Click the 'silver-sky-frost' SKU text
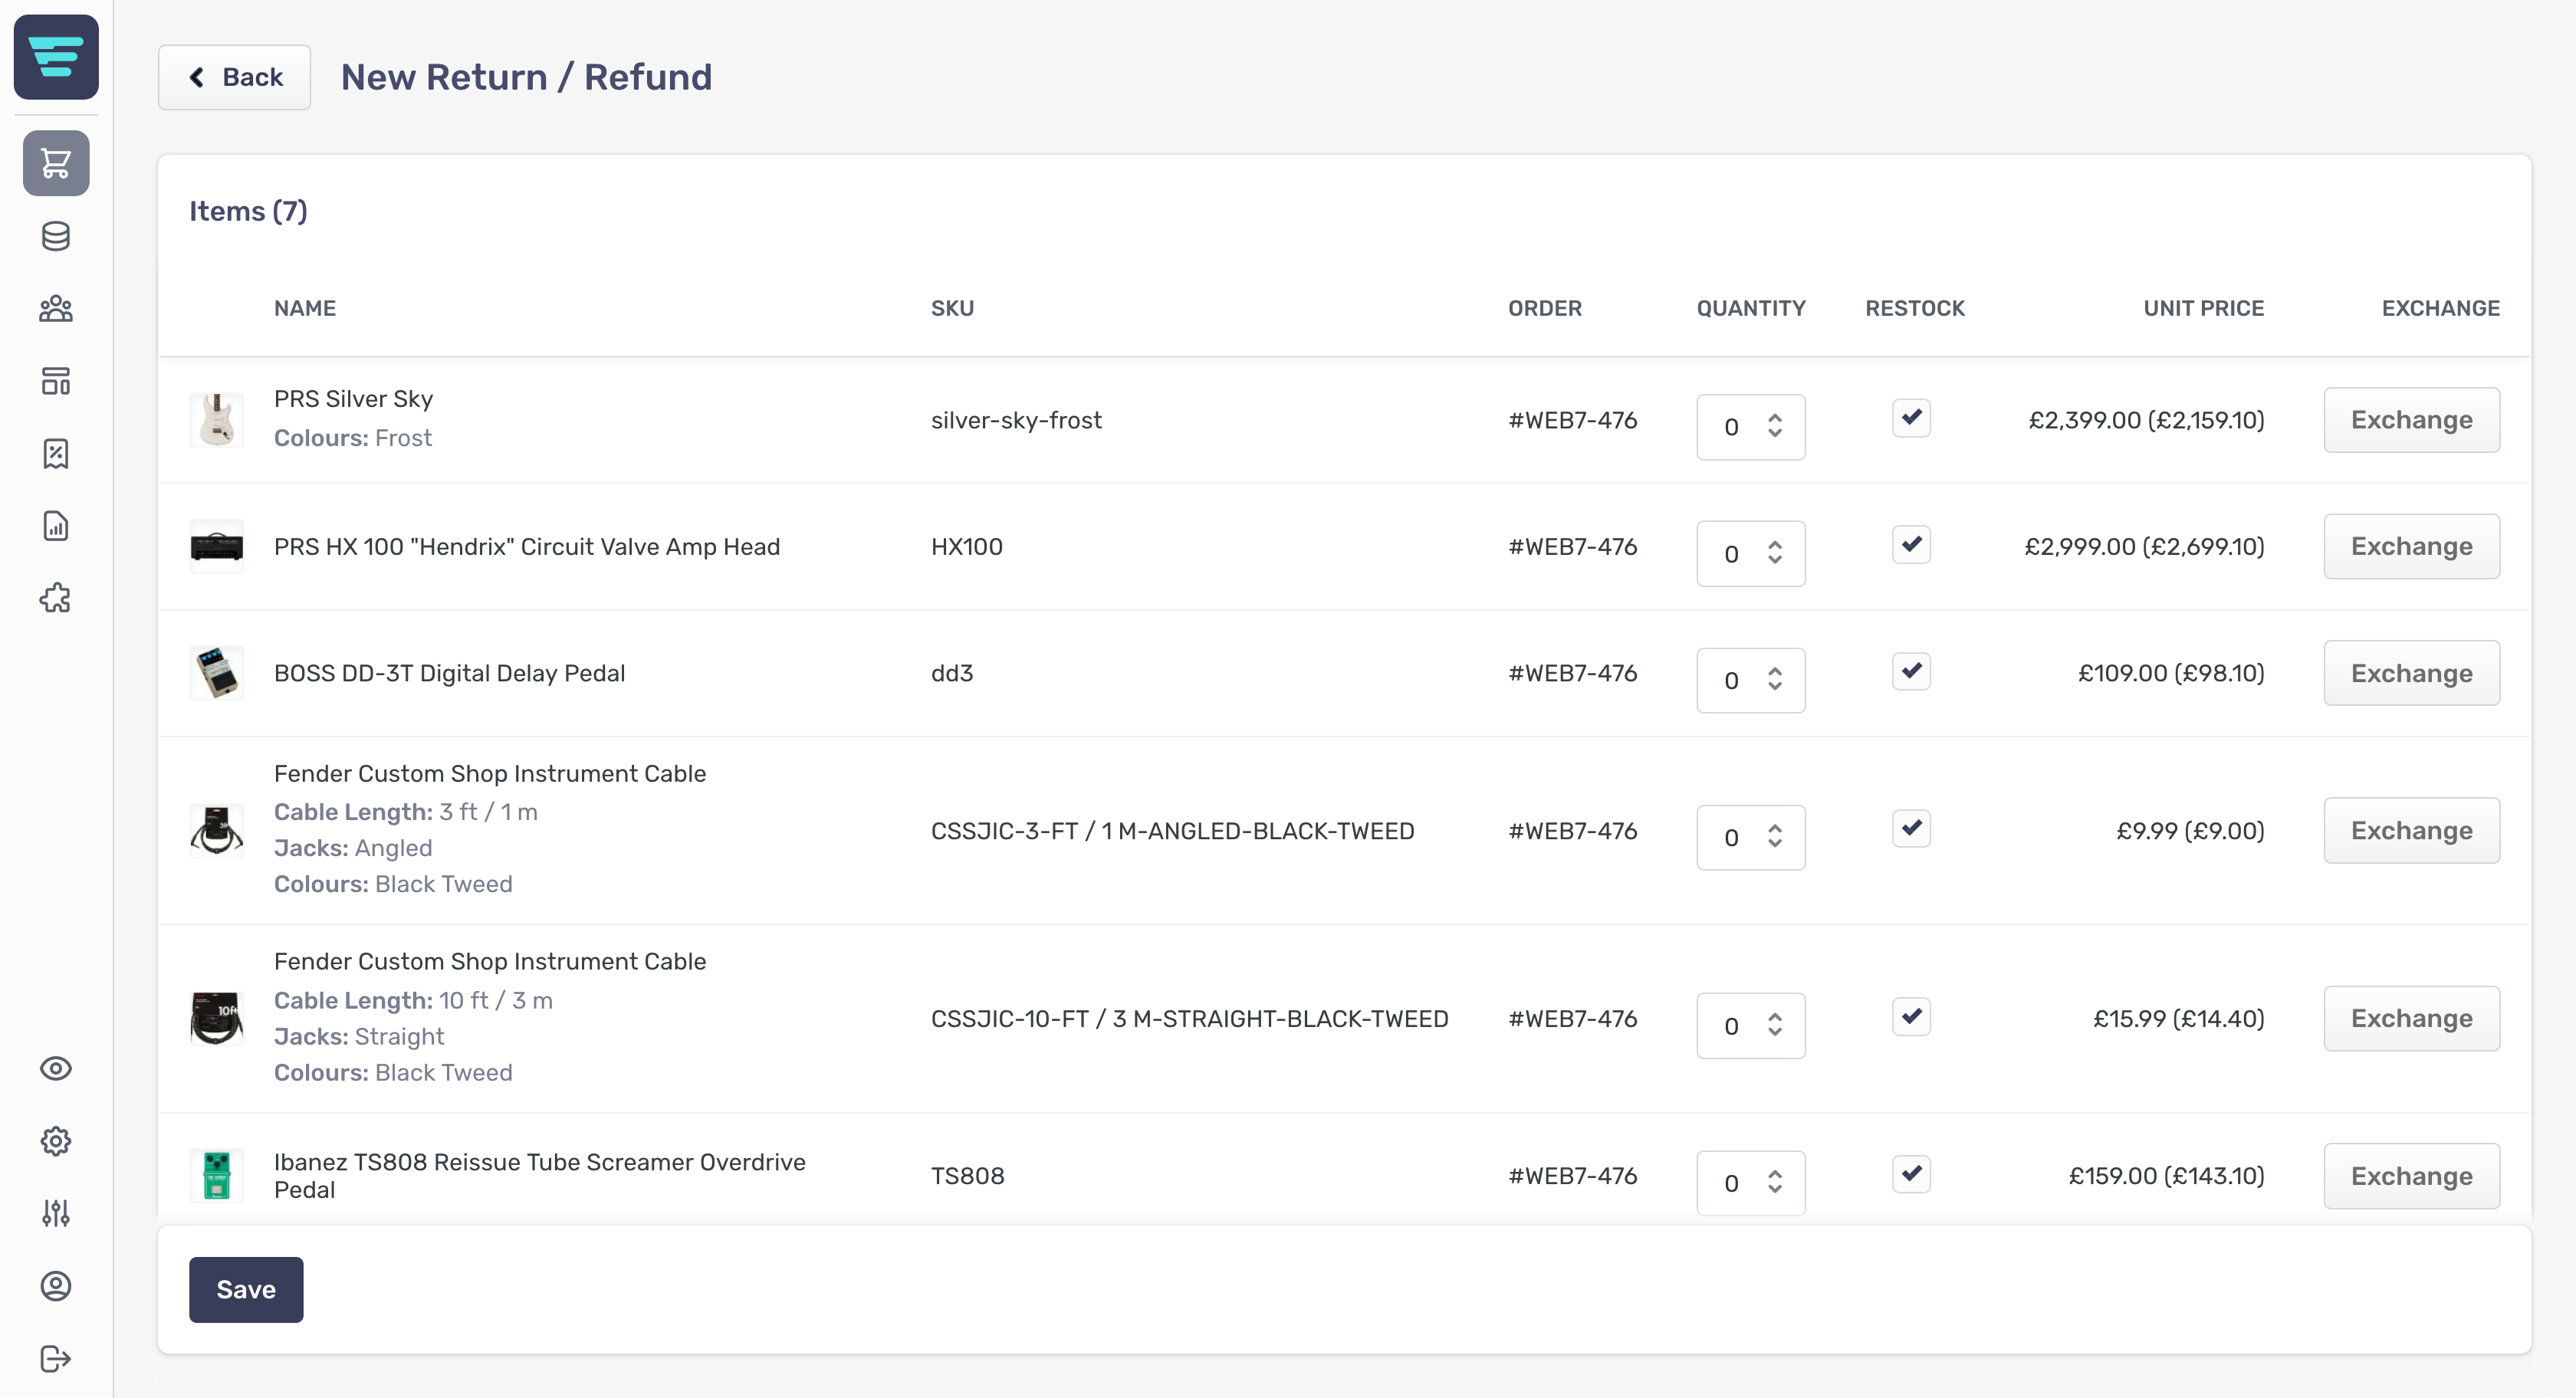The height and width of the screenshot is (1398, 2576). point(1016,420)
